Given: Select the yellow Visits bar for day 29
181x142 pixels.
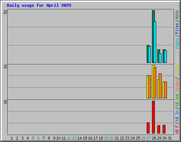Looking at the screenshot, I should [158, 89].
